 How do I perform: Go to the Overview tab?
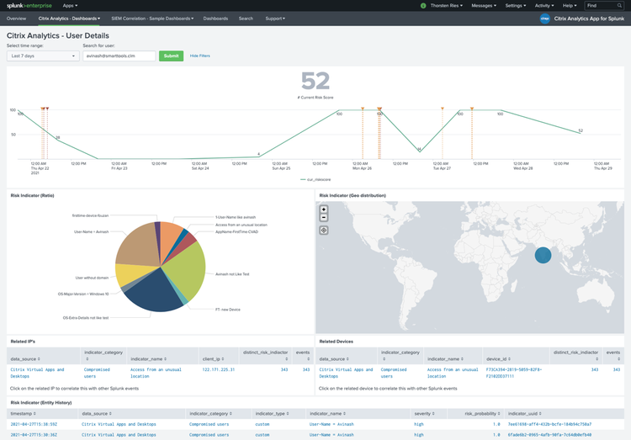(16, 19)
